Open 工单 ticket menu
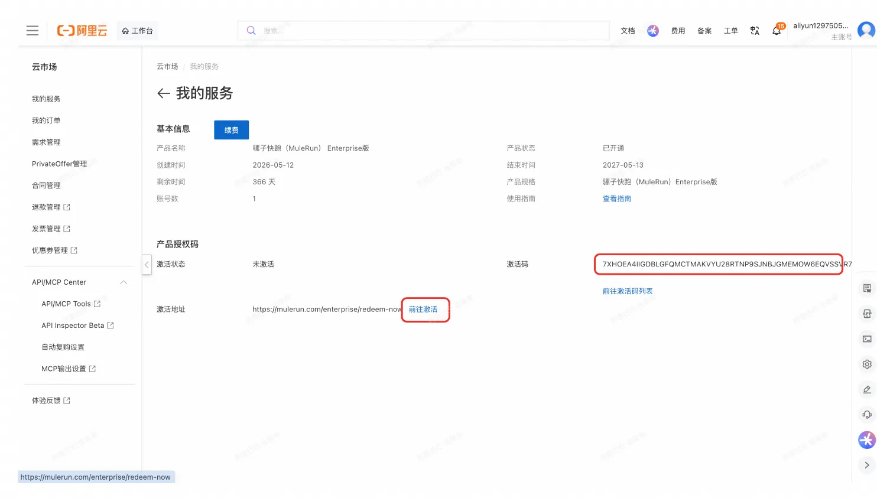This screenshot has height=498, width=877. click(730, 31)
